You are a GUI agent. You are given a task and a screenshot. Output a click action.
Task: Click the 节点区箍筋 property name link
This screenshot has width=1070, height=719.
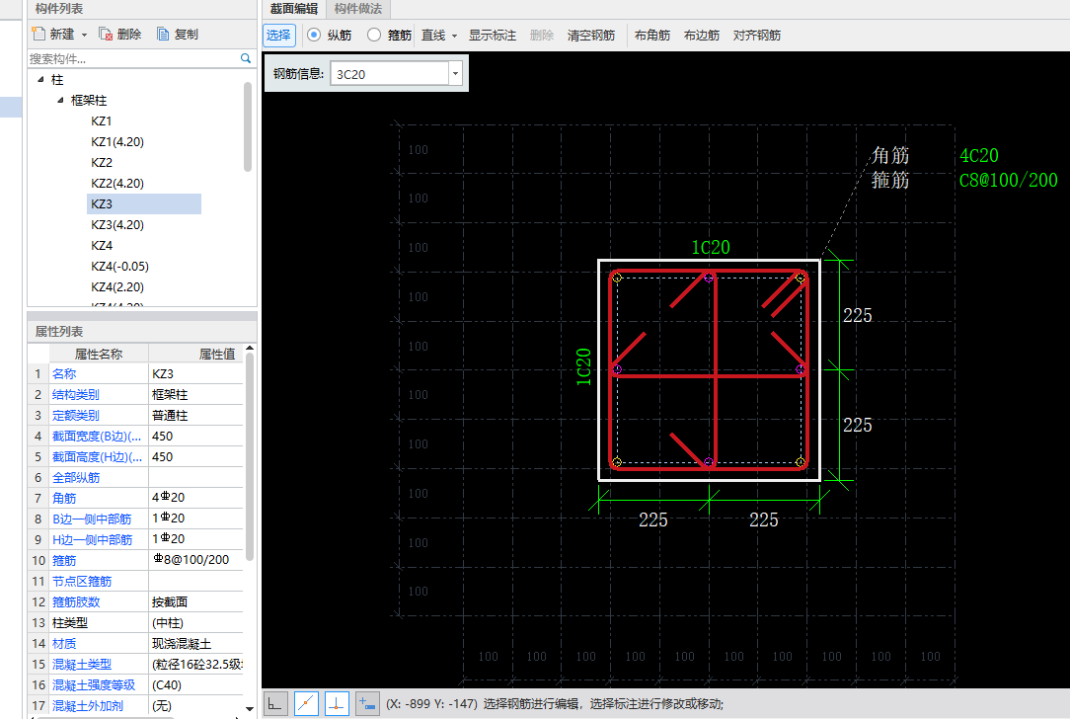pyautogui.click(x=82, y=582)
